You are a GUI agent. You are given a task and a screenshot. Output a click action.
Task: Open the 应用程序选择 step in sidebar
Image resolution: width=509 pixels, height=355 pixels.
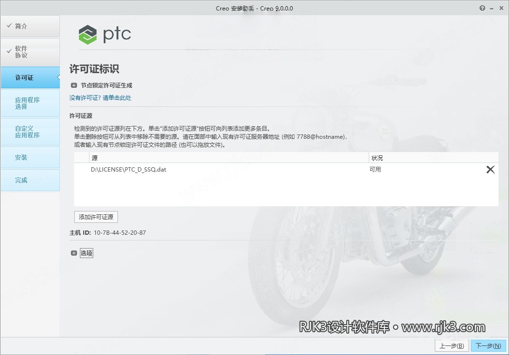[x=30, y=103]
